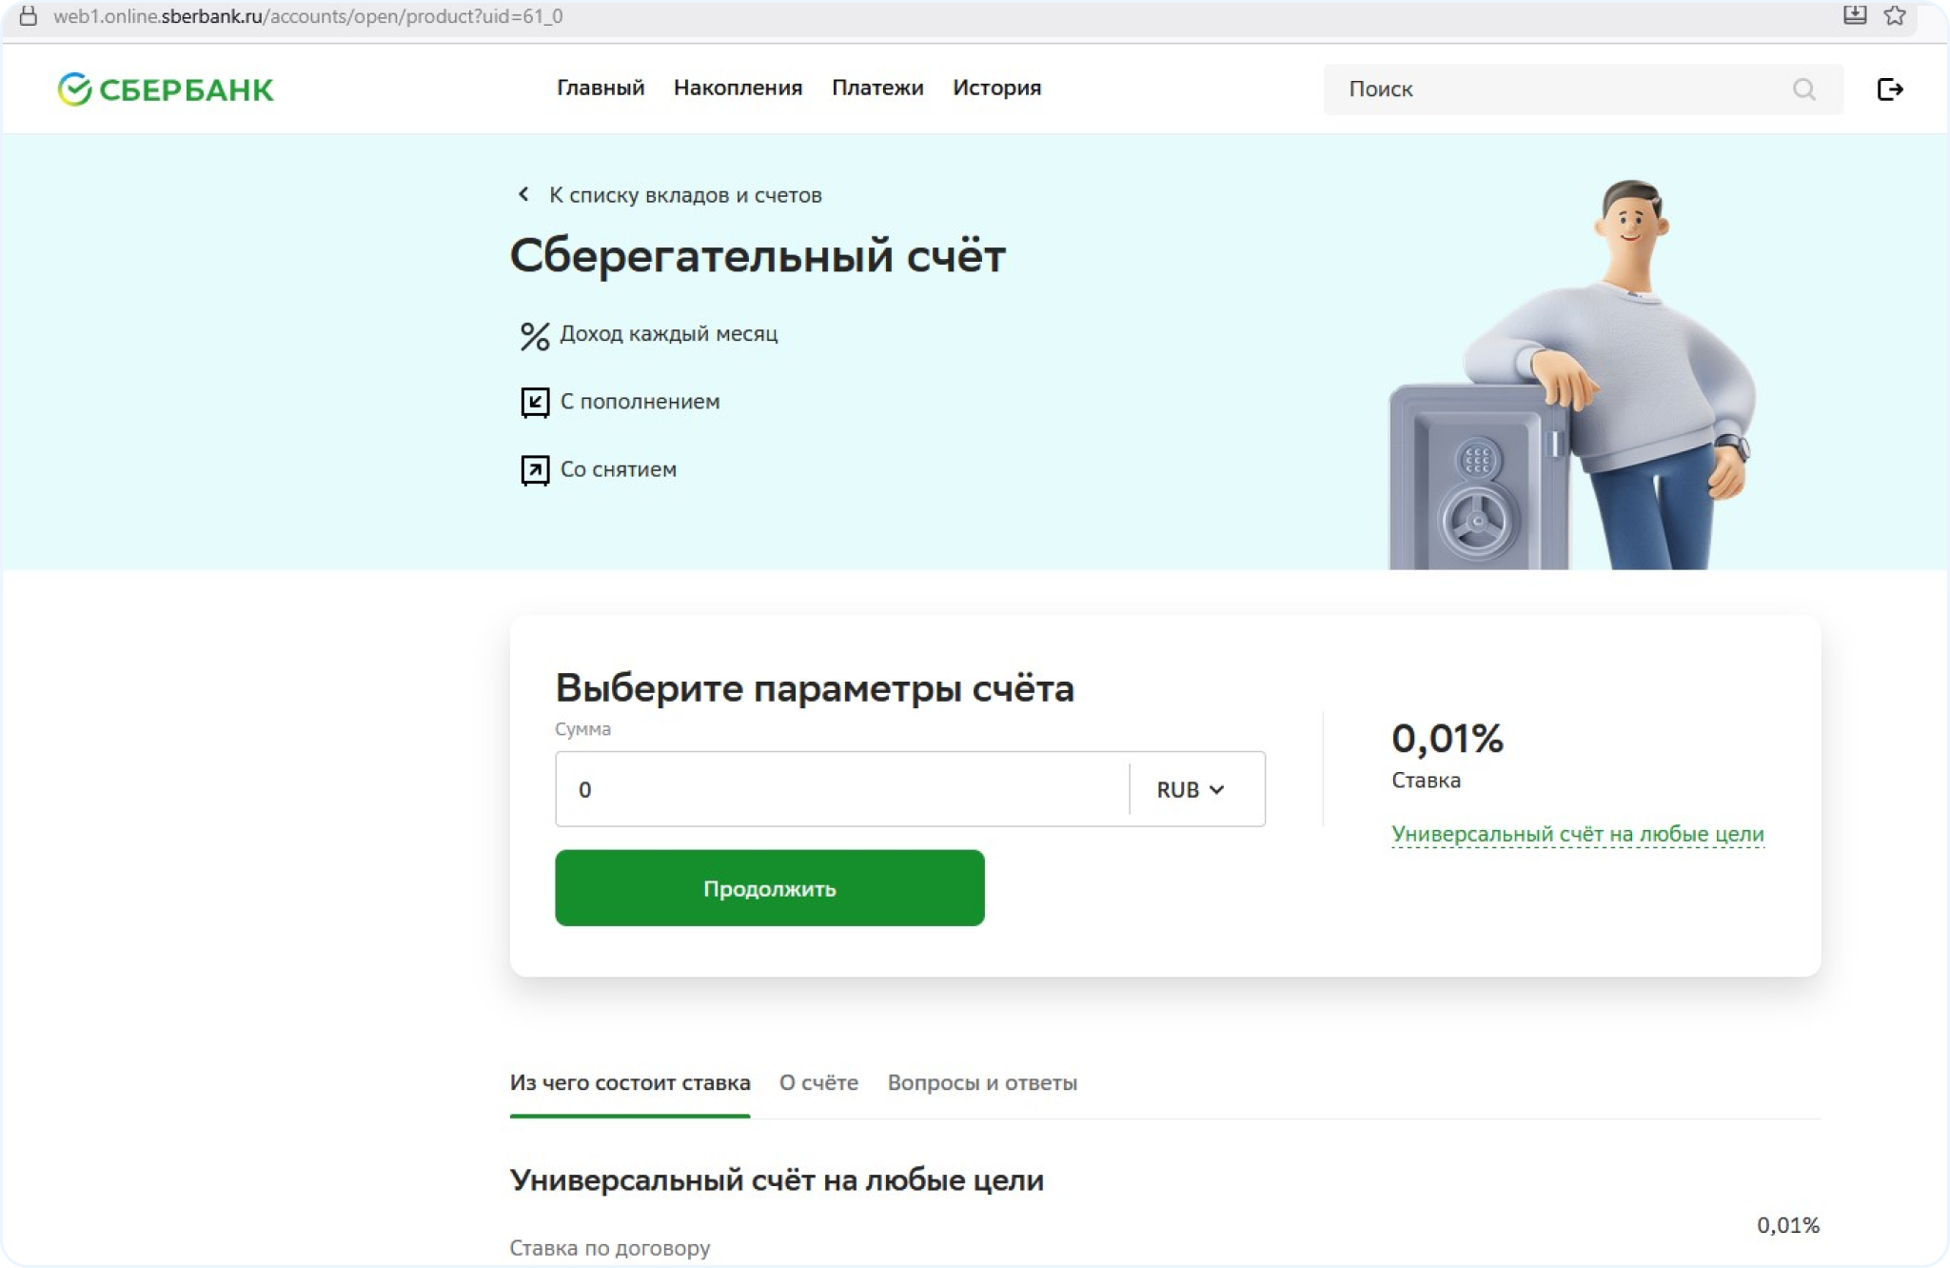Viewport: 1950px width, 1268px height.
Task: Open the Накопления menu
Action: (738, 88)
